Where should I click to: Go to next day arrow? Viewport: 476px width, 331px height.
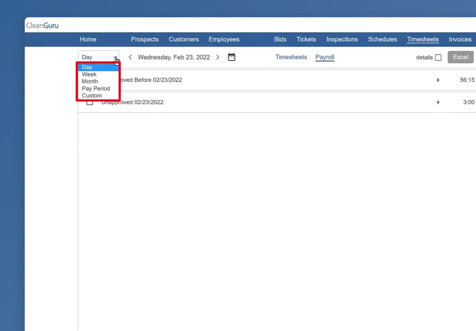218,57
